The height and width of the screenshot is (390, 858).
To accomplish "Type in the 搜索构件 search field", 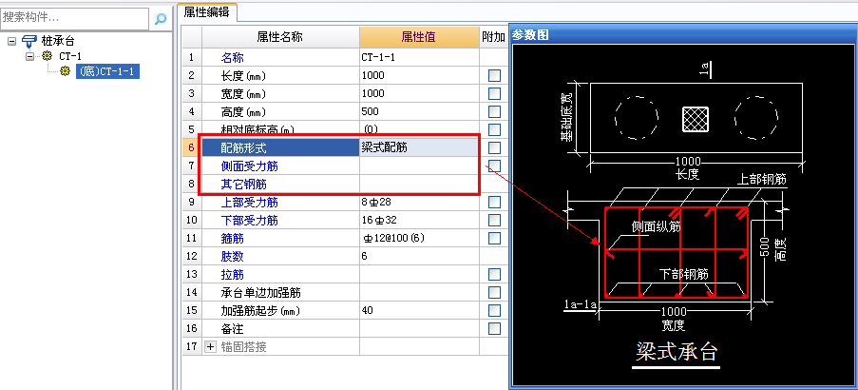I will pos(75,18).
